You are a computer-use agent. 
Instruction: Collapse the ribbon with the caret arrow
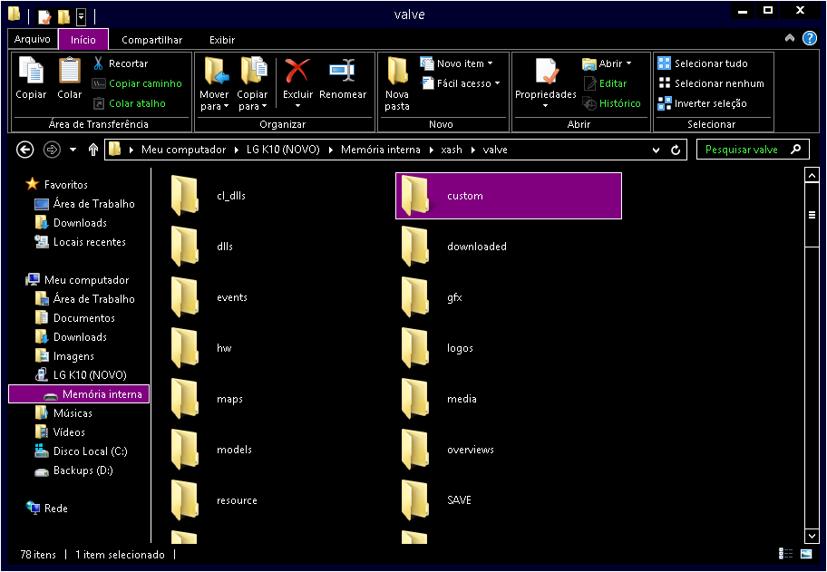click(x=790, y=38)
